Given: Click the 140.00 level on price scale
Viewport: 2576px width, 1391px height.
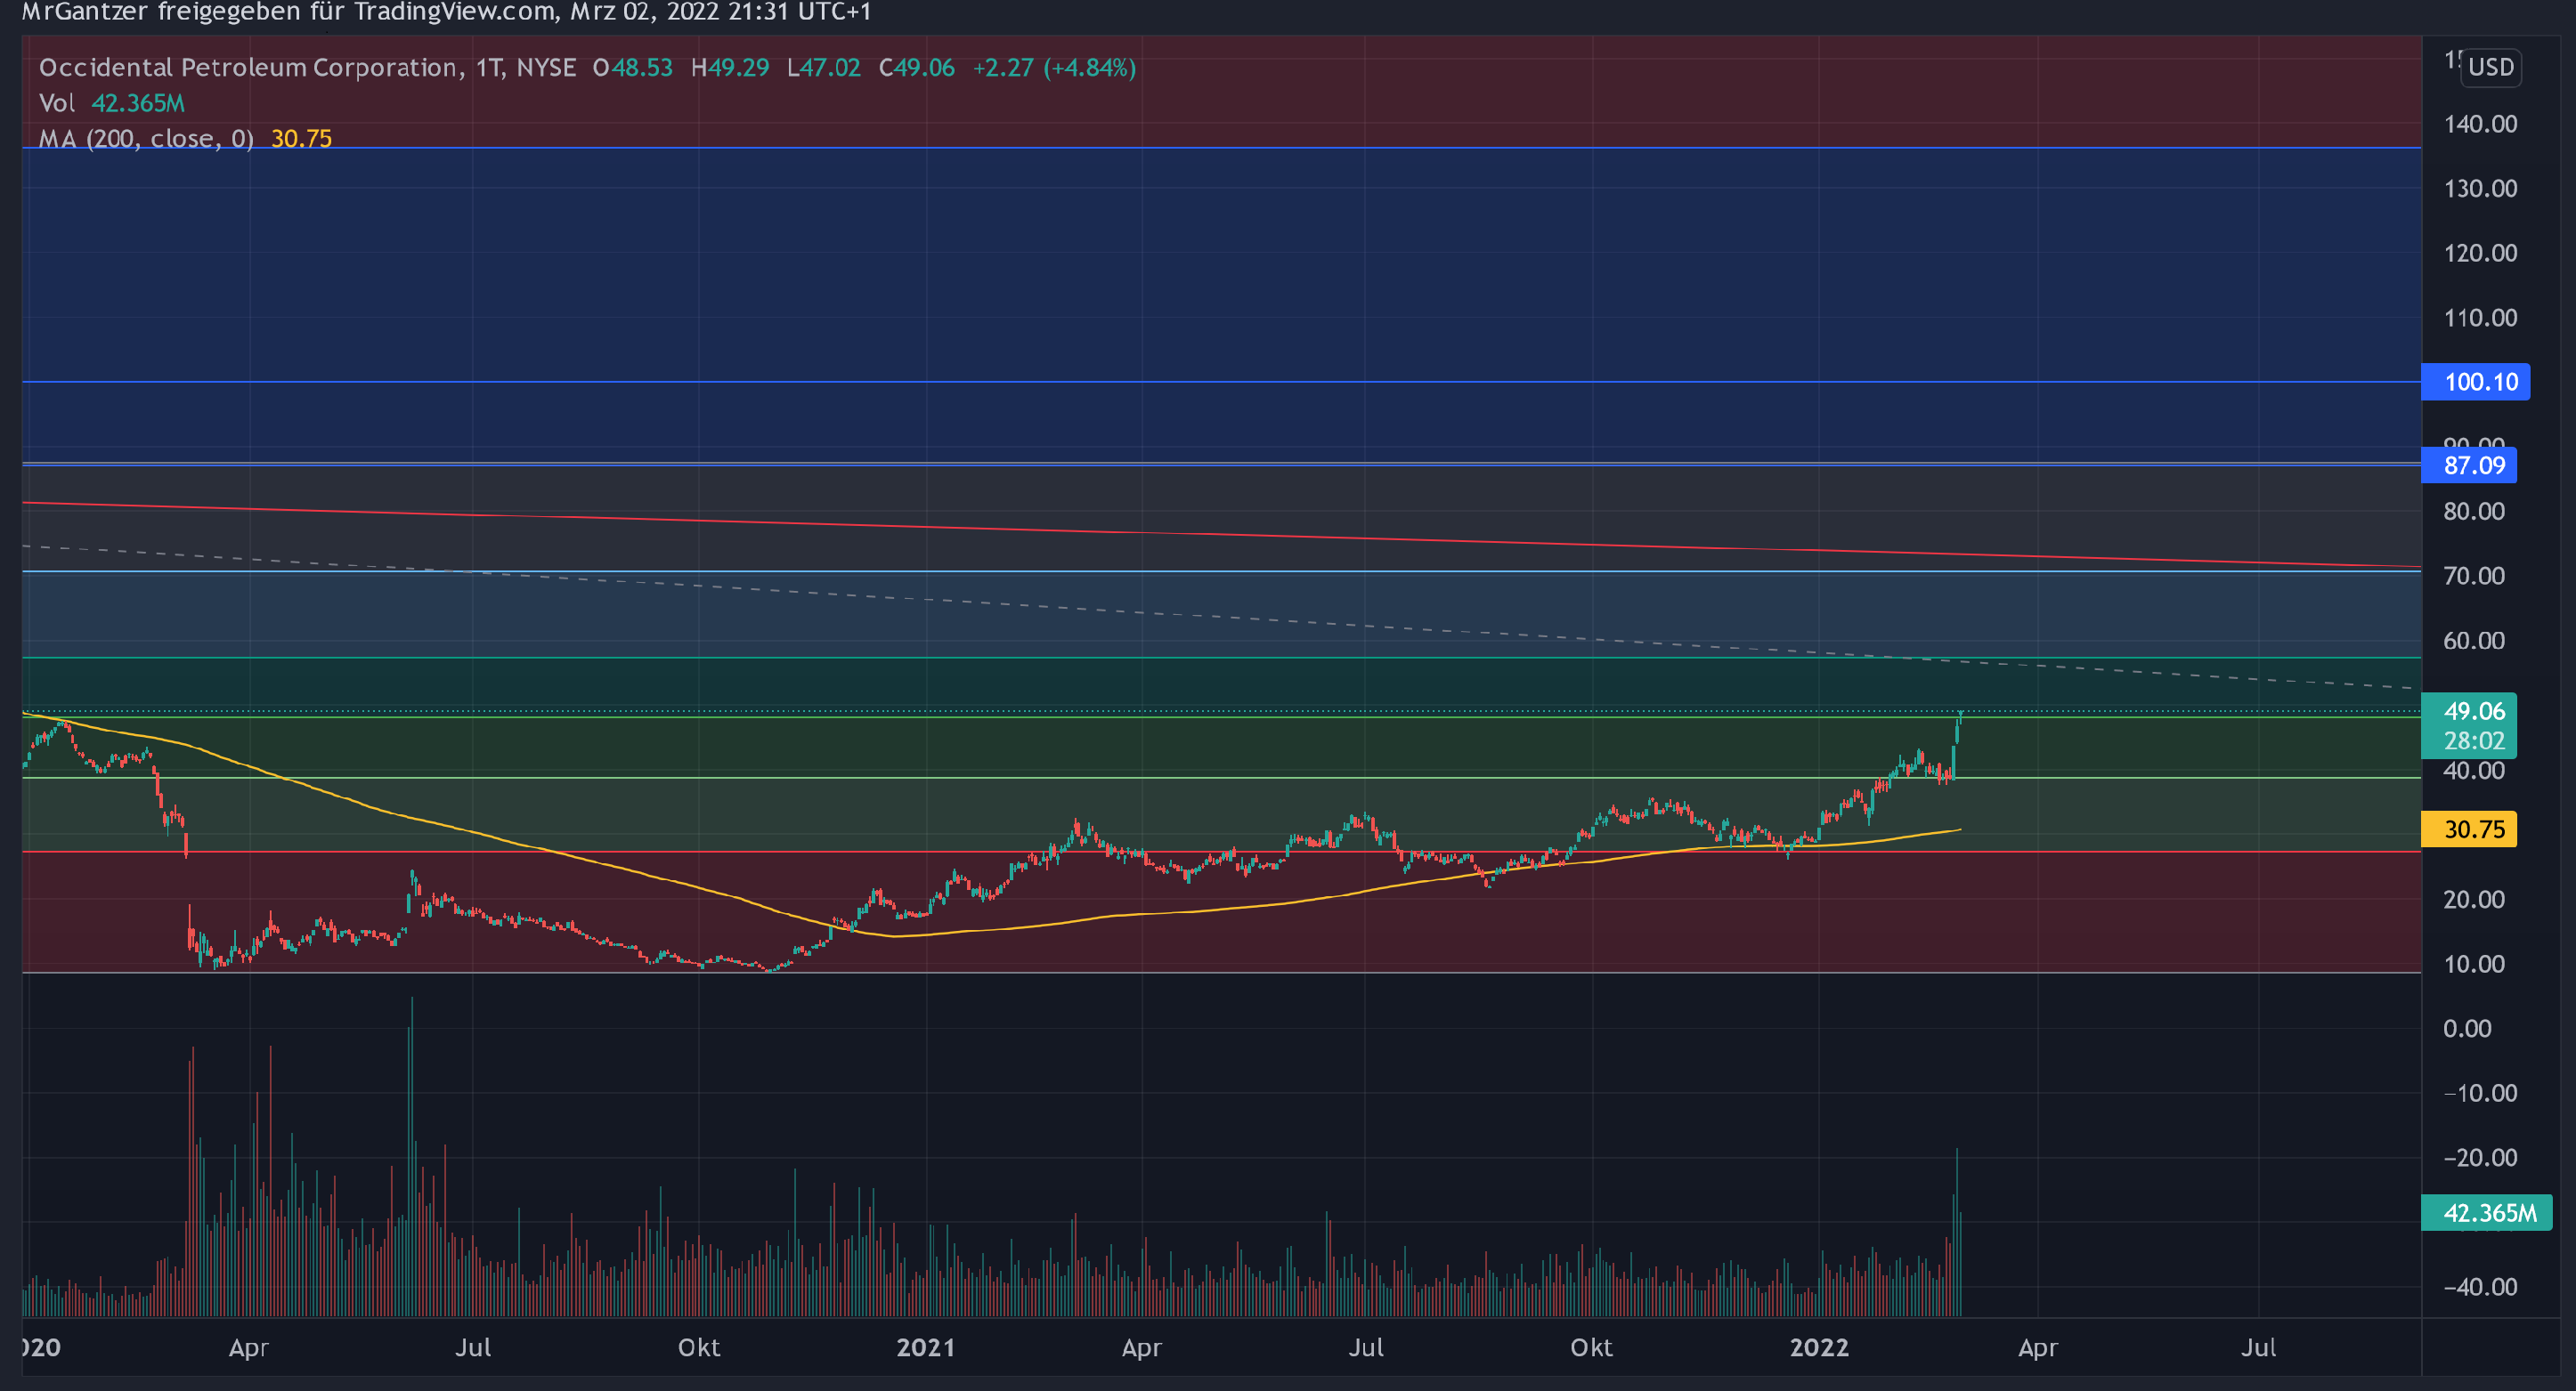Looking at the screenshot, I should (x=2480, y=124).
